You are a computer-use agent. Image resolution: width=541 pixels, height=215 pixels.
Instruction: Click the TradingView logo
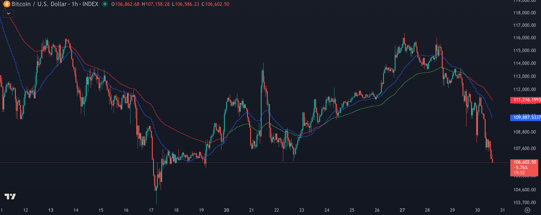tap(10, 196)
